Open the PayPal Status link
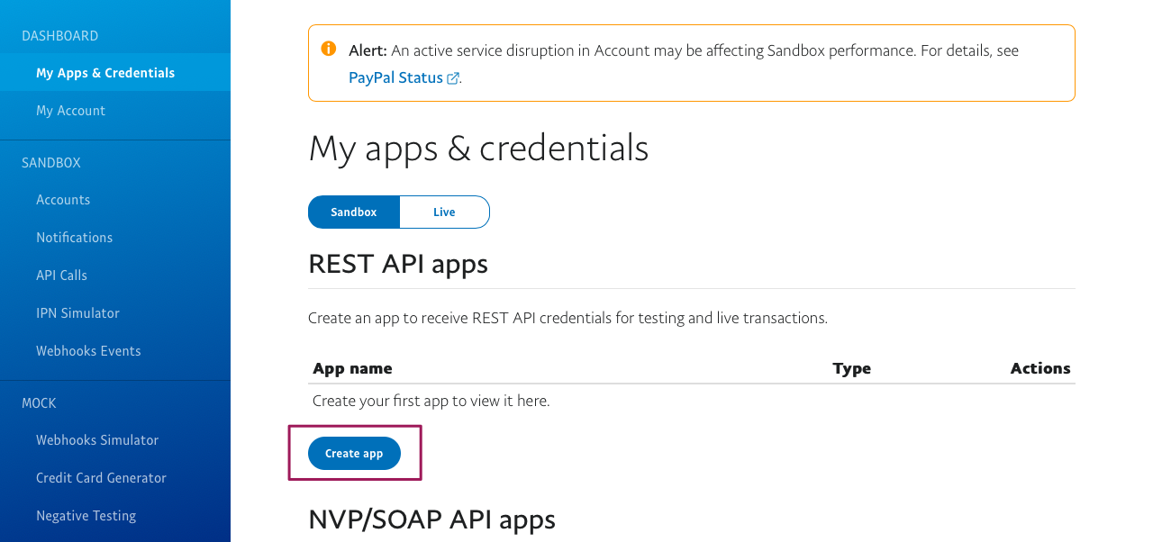This screenshot has height=542, width=1153. tap(396, 77)
